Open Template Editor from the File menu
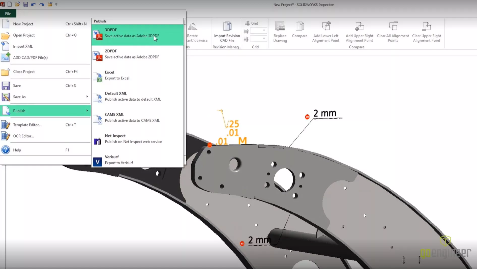 click(x=45, y=125)
